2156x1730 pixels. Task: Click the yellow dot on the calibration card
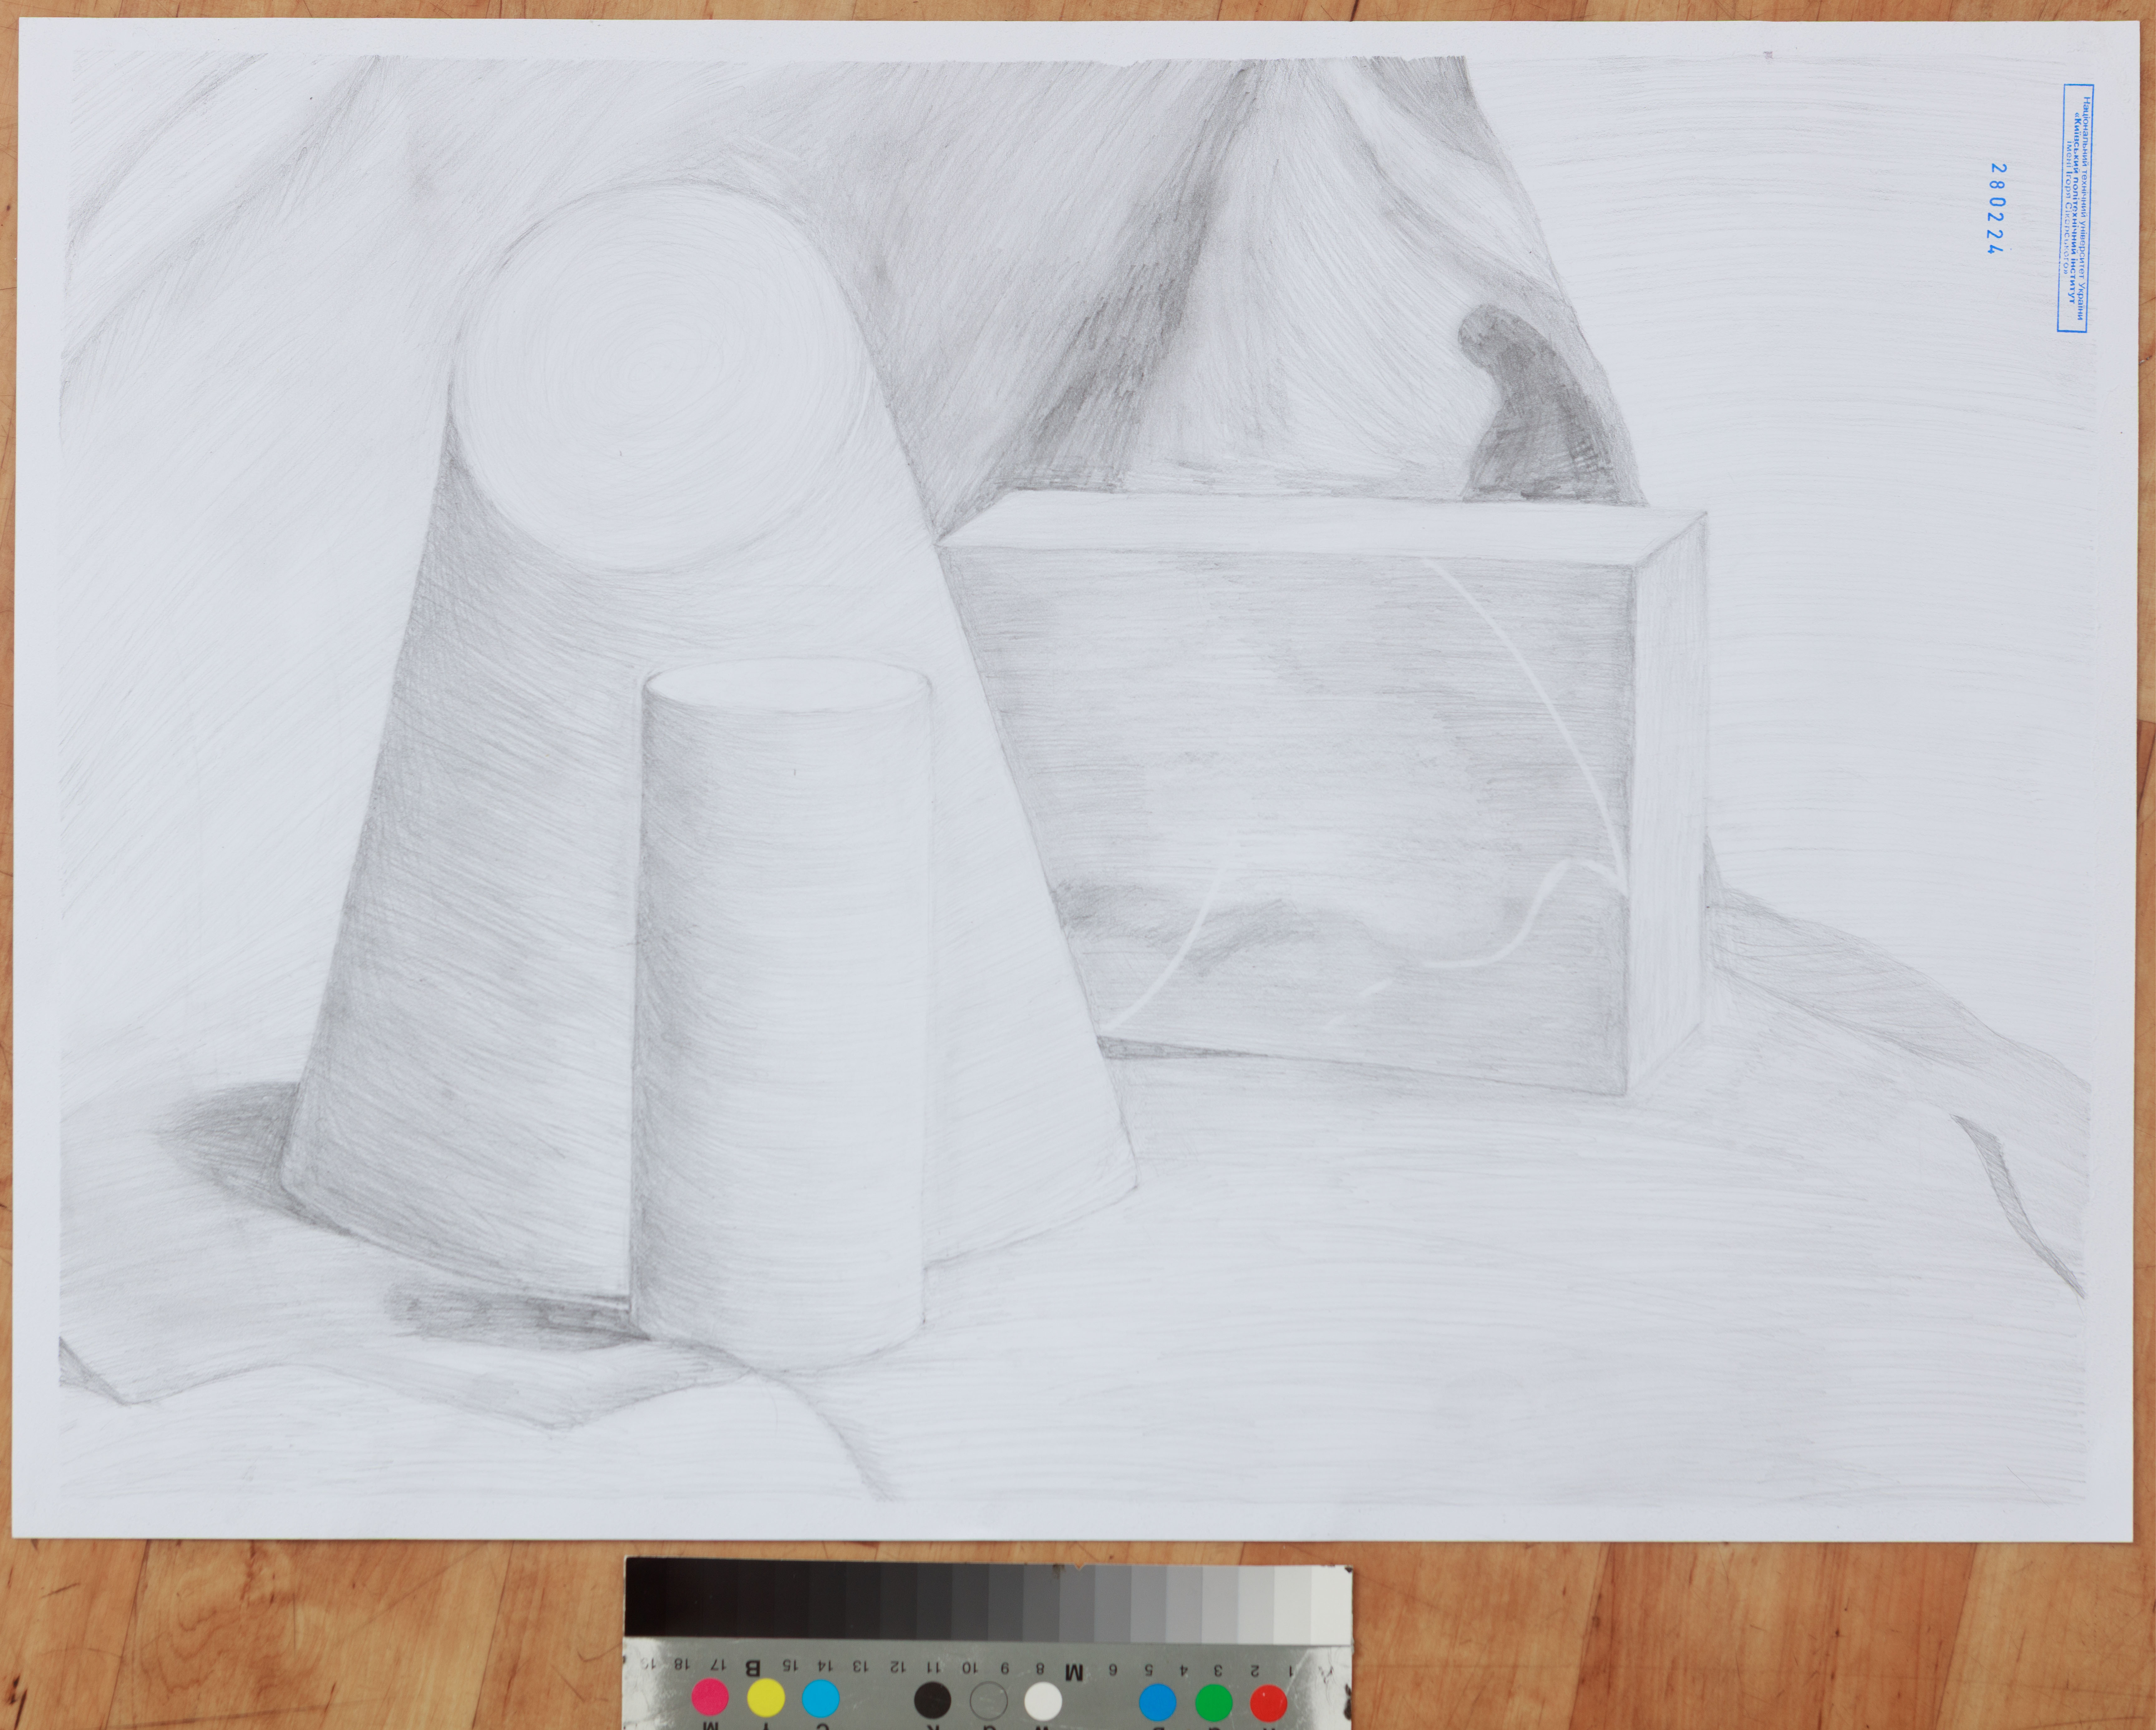click(766, 1698)
